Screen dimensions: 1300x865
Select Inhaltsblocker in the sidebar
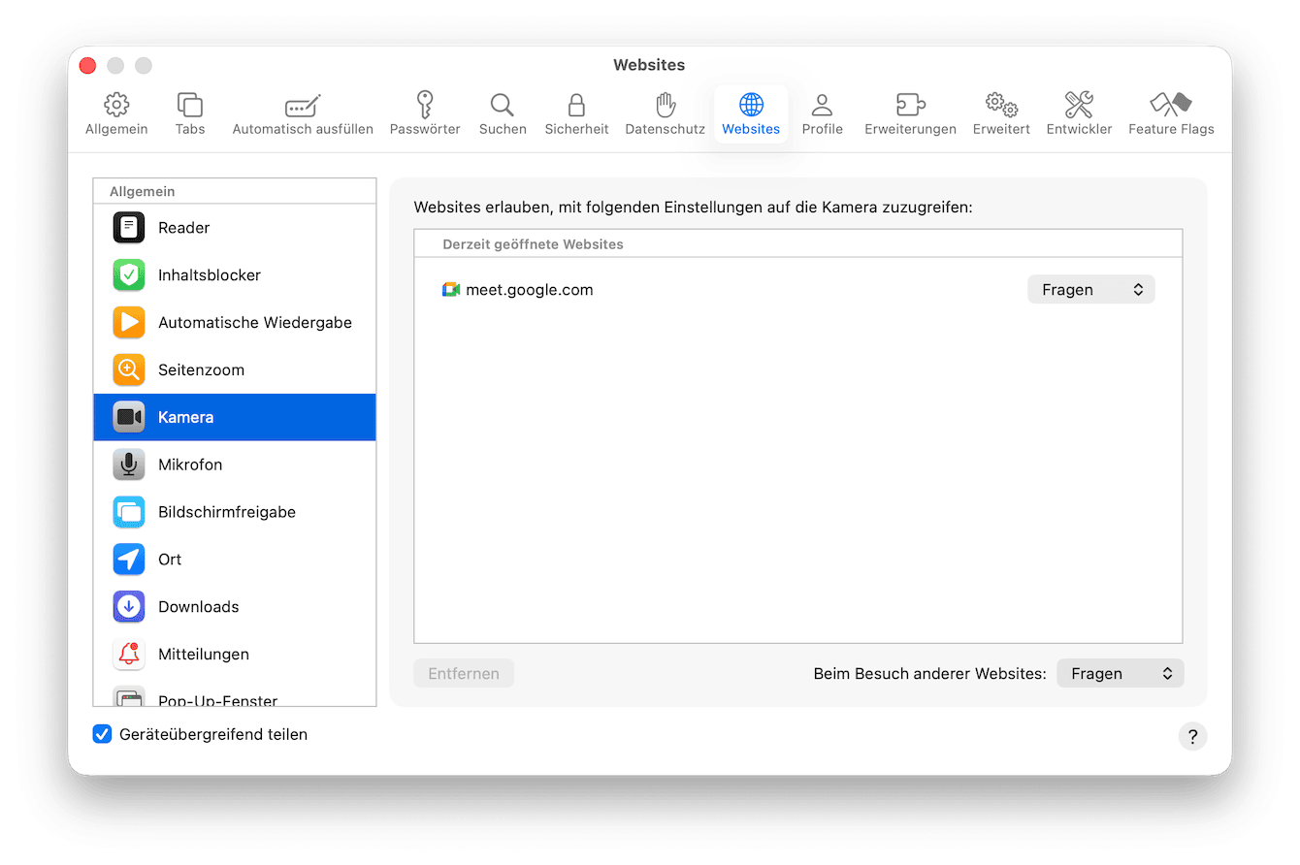[209, 274]
